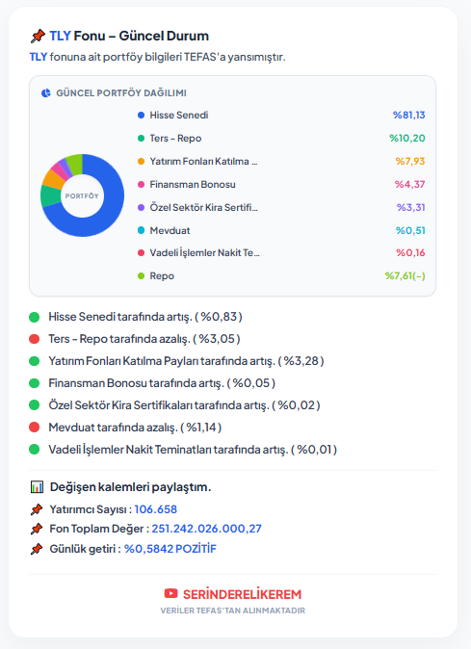Click the GÜNCEL PORTFÖY DAĞILIMI heading
Viewport: 471px width, 649px height.
pos(121,93)
